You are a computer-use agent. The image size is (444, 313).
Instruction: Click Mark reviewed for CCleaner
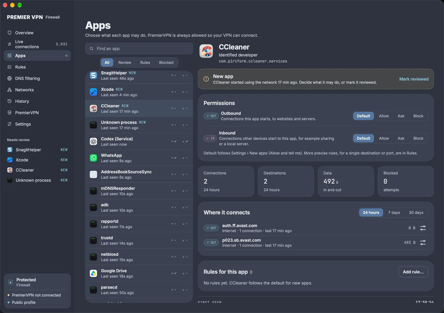tap(414, 79)
